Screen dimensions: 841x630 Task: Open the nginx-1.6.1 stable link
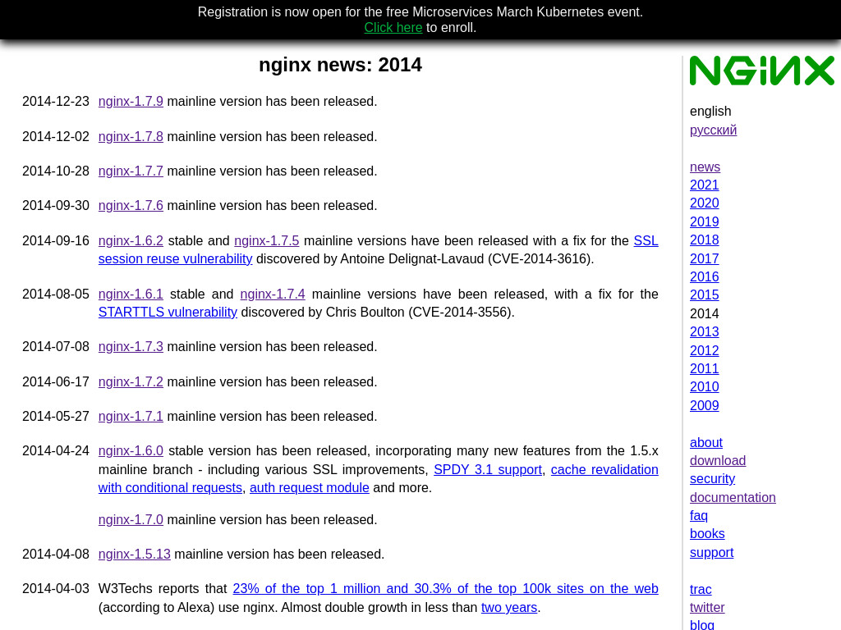click(x=131, y=294)
